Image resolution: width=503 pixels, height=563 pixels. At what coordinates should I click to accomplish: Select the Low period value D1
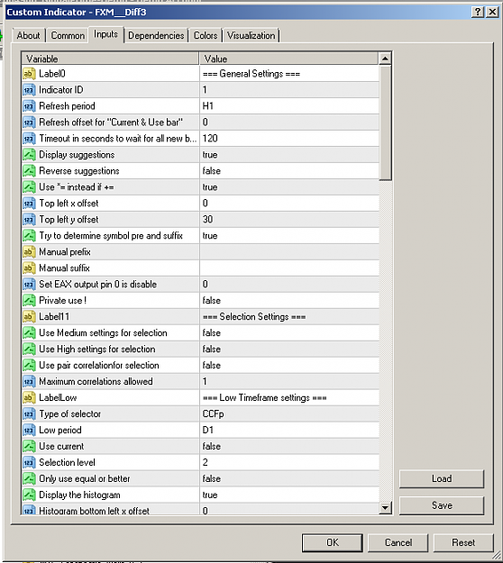pos(208,431)
